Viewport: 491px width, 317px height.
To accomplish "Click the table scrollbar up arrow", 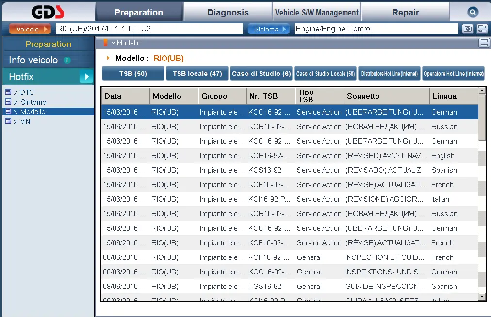I will pyautogui.click(x=482, y=91).
